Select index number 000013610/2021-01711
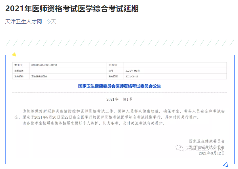This screenshot has width=238, height=169. 44,65
